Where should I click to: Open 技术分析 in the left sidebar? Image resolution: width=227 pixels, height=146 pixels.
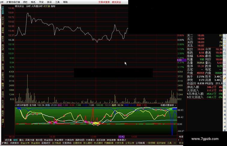tap(3, 21)
